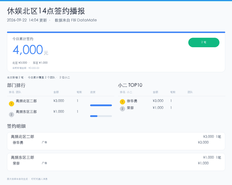Click the large blue 4,000 total
The height and width of the screenshot is (185, 232).
28,49
